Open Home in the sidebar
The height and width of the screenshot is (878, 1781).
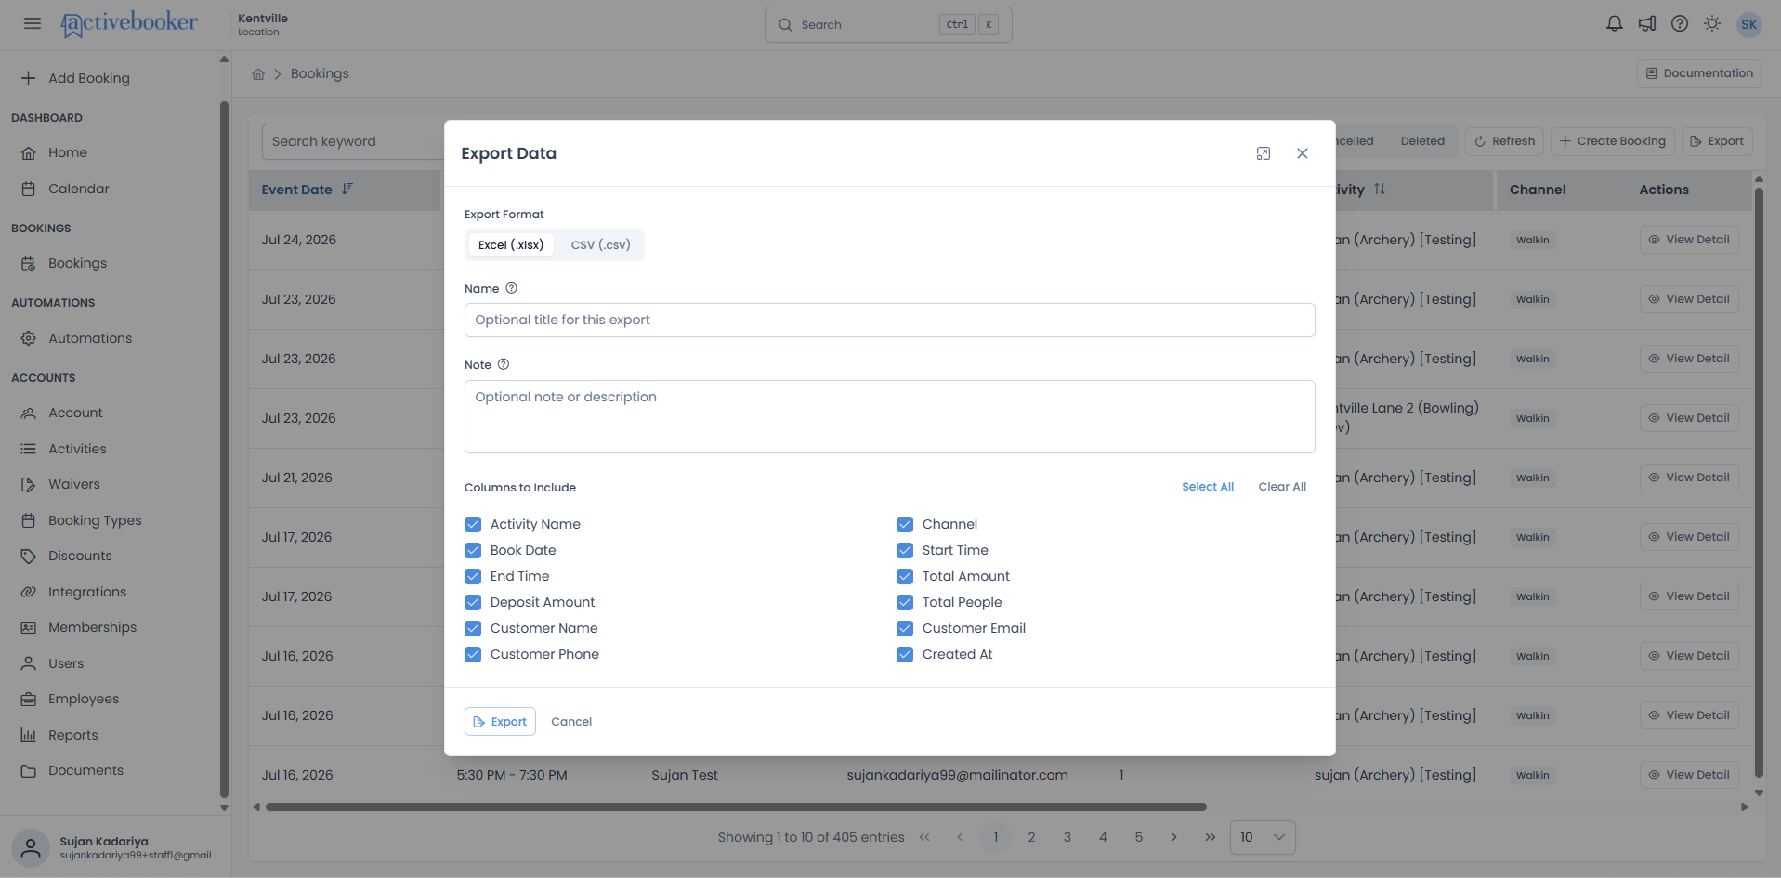point(68,152)
